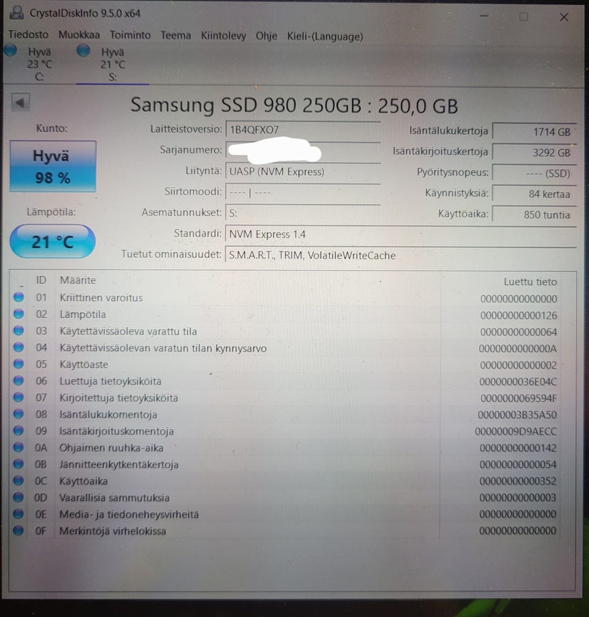Select the Vaarallisia sammutuksia row text

coord(114,497)
